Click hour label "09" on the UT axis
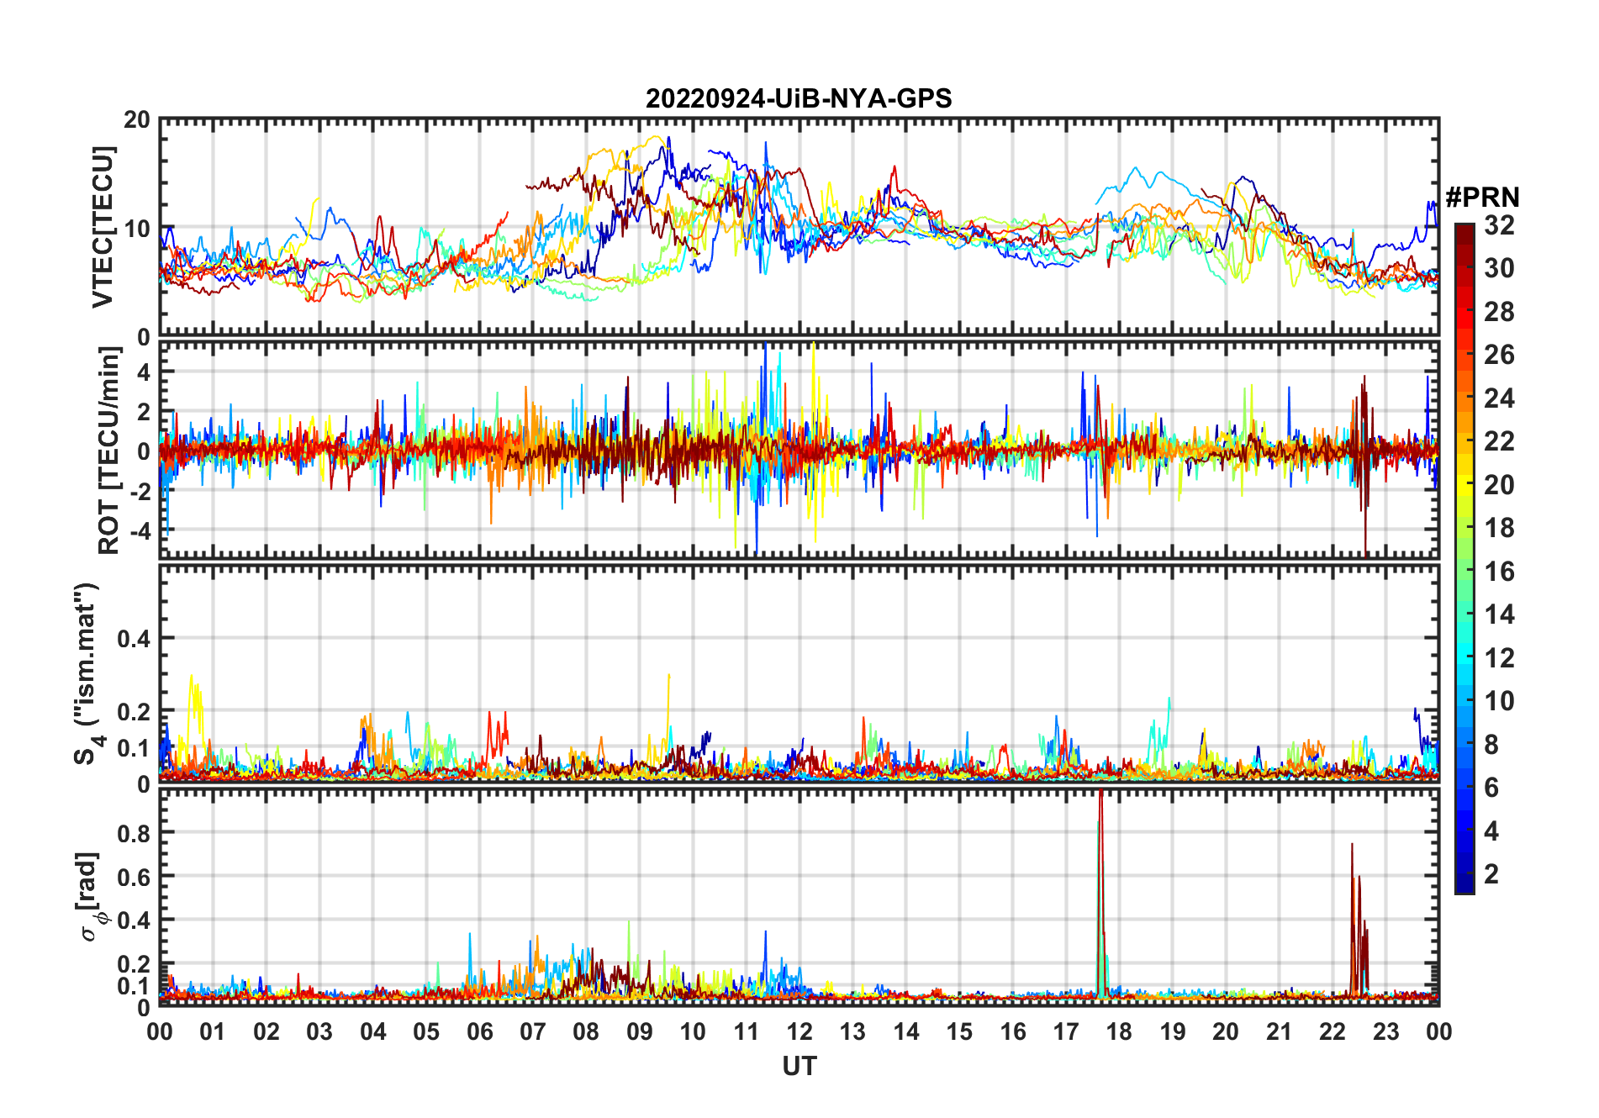1599x1118 pixels. 640,1031
